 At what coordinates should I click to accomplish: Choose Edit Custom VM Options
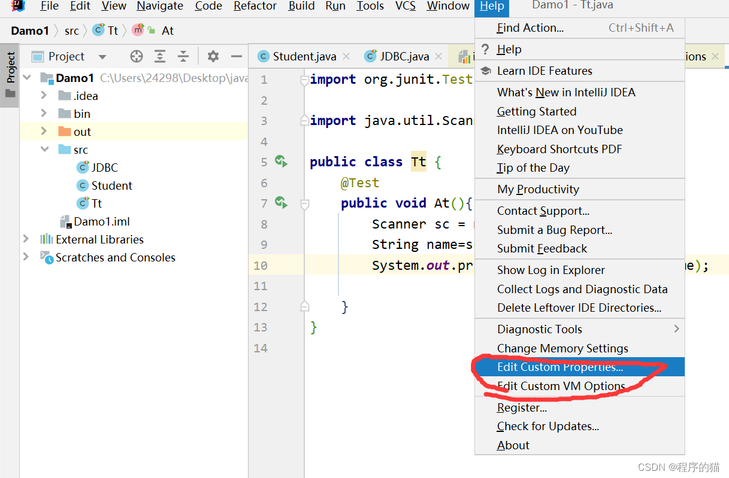pyautogui.click(x=580, y=386)
